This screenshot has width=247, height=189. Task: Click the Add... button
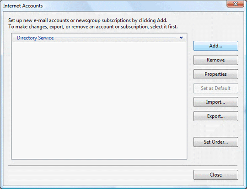tap(215, 46)
